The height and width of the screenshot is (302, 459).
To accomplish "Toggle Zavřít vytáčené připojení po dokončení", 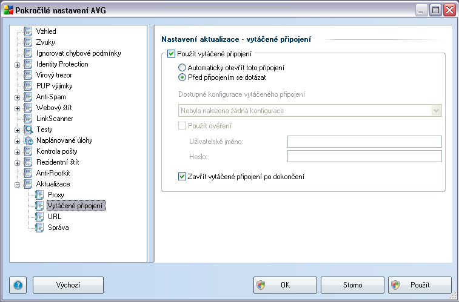I will pyautogui.click(x=182, y=177).
